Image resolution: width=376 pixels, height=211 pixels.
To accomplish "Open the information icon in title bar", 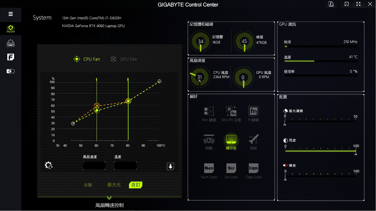I will coord(331,4).
